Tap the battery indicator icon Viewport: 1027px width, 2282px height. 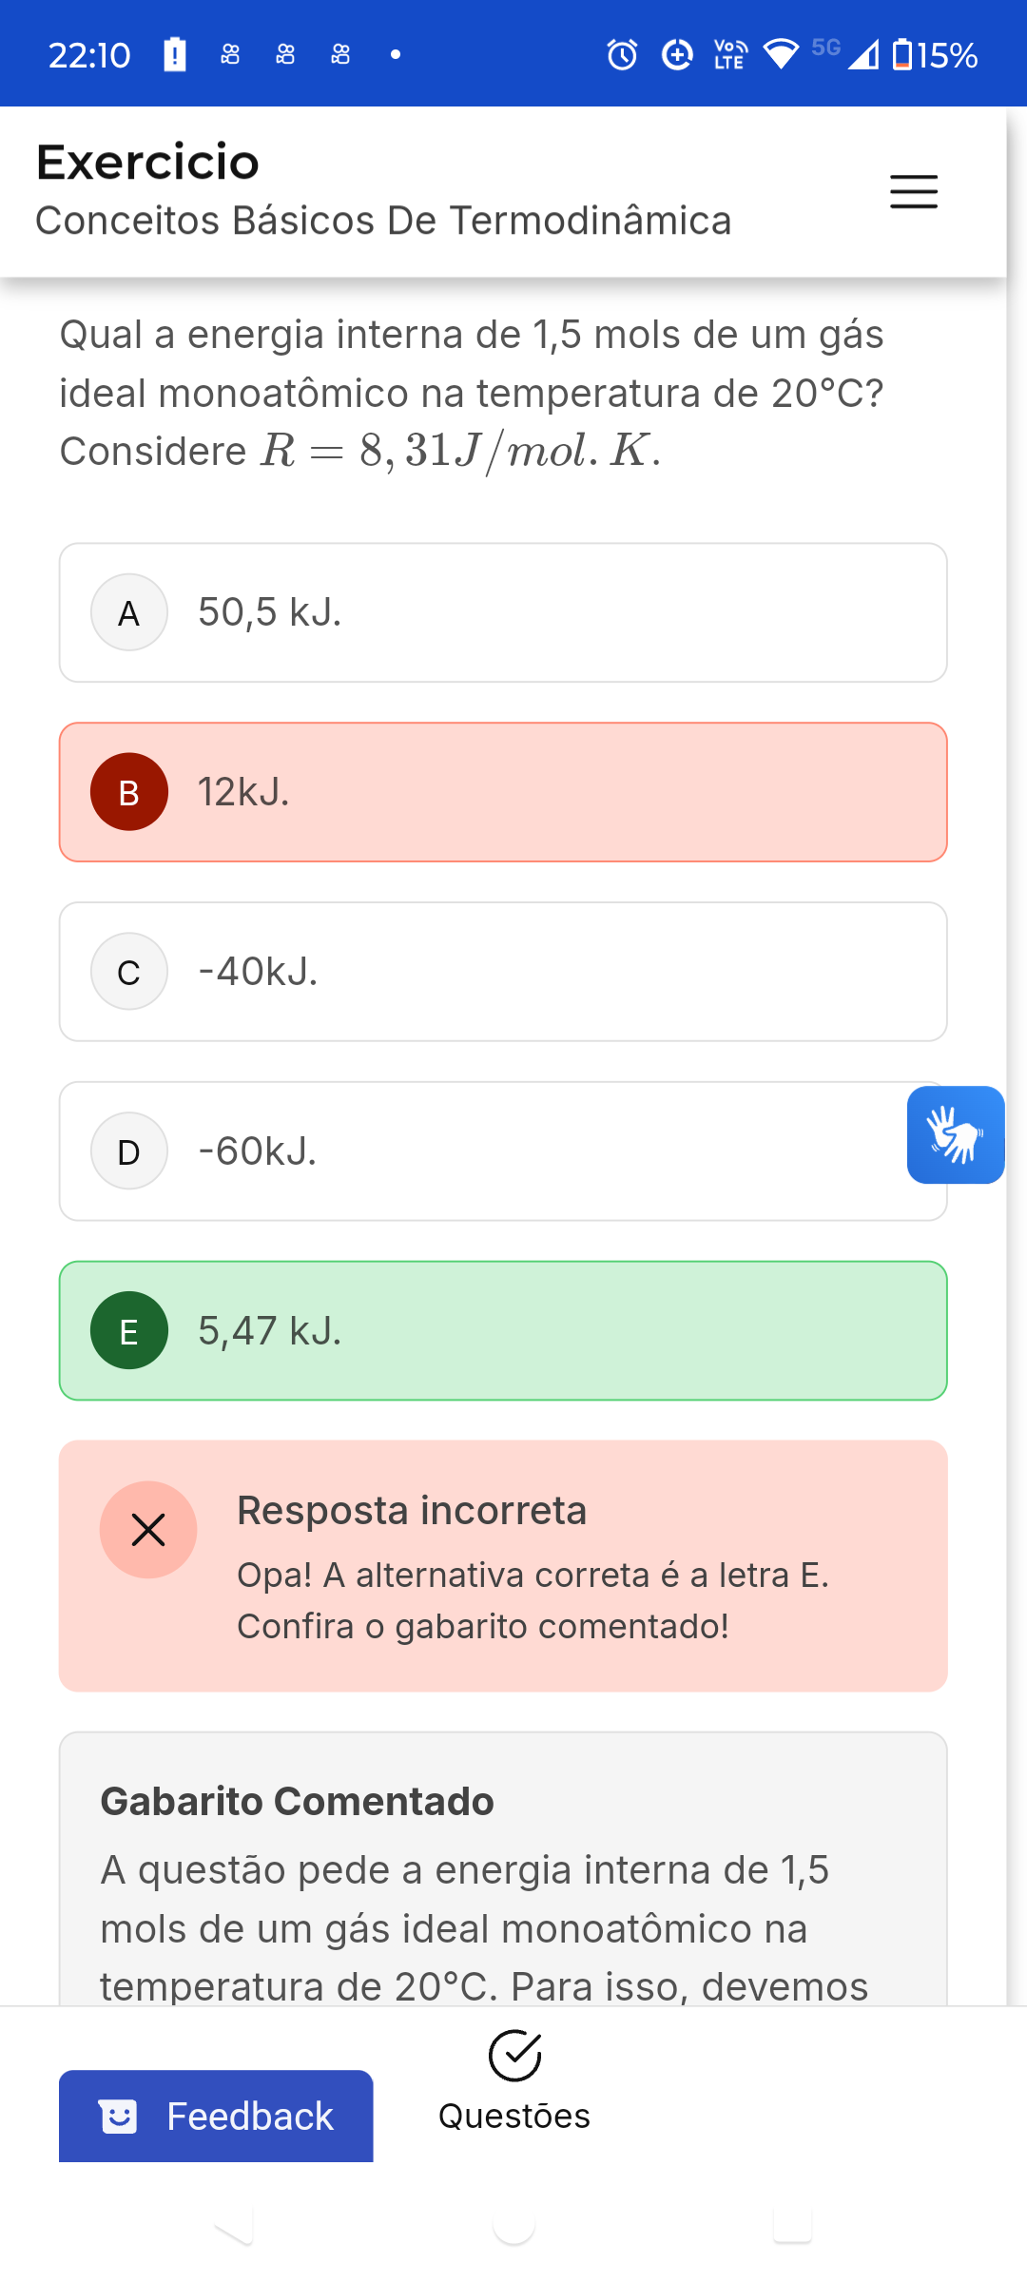coord(901,54)
